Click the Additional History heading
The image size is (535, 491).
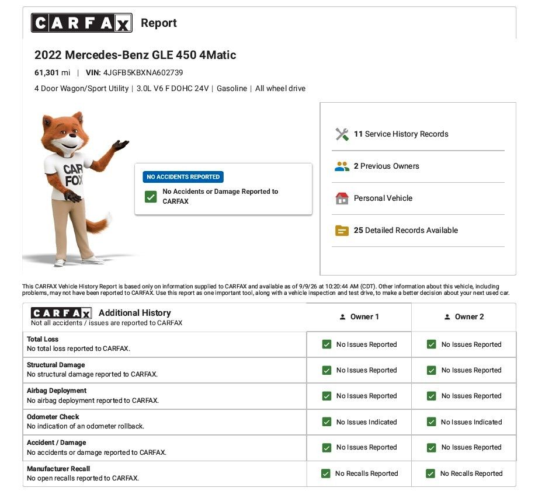tap(135, 313)
